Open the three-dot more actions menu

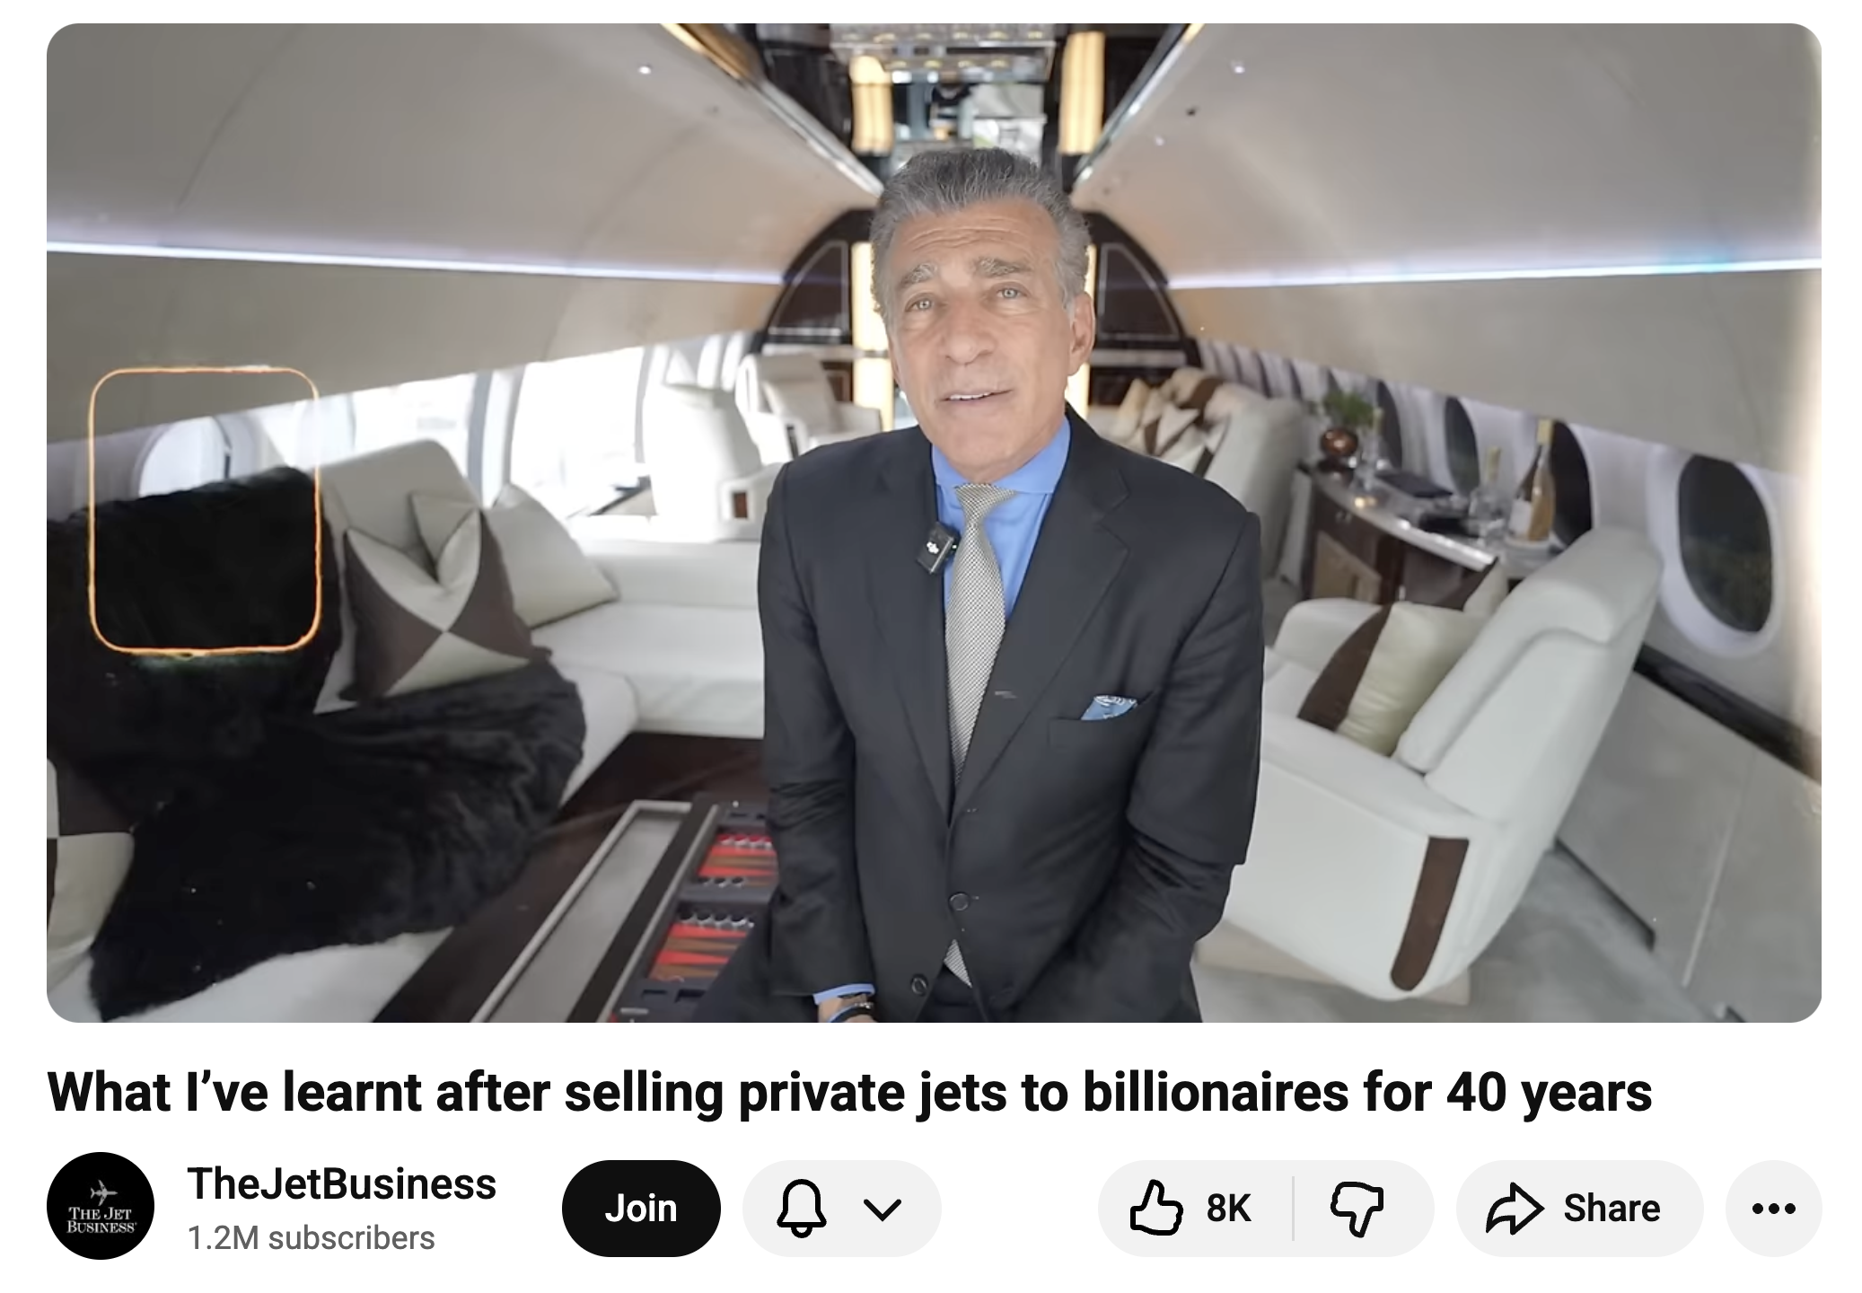pyautogui.click(x=1773, y=1209)
